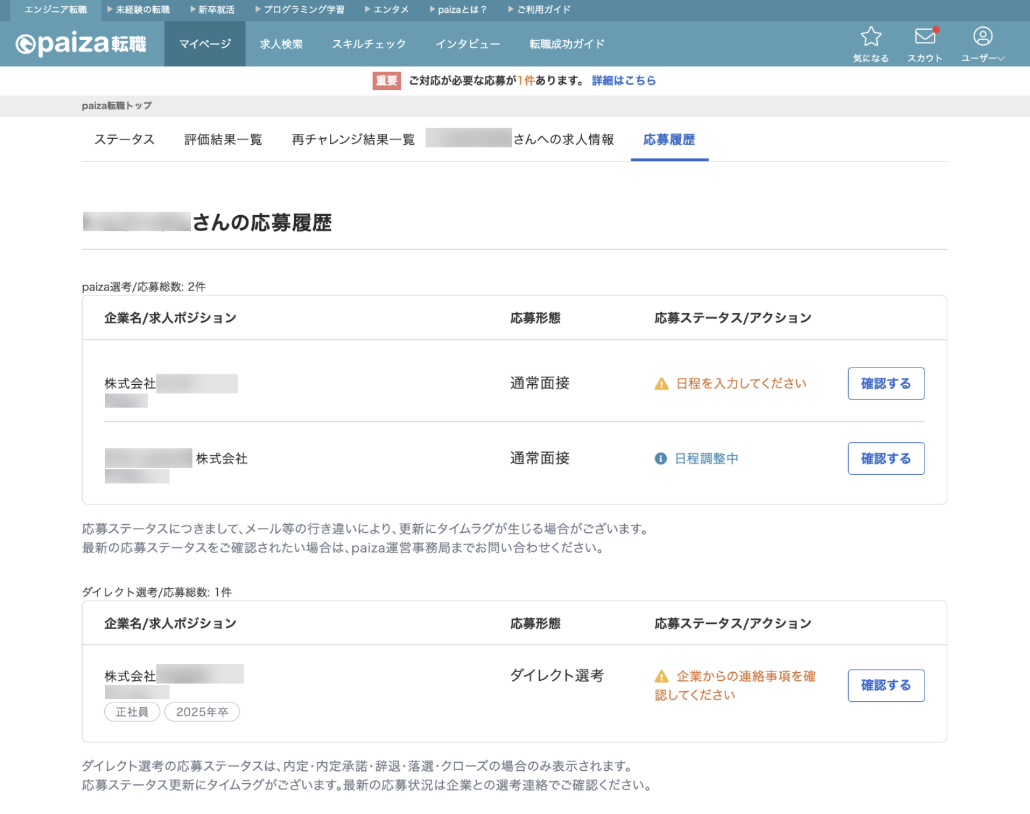Image resolution: width=1030 pixels, height=814 pixels.
Task: Click the 企業からの連絡事項を確認してください status
Action: 735,685
